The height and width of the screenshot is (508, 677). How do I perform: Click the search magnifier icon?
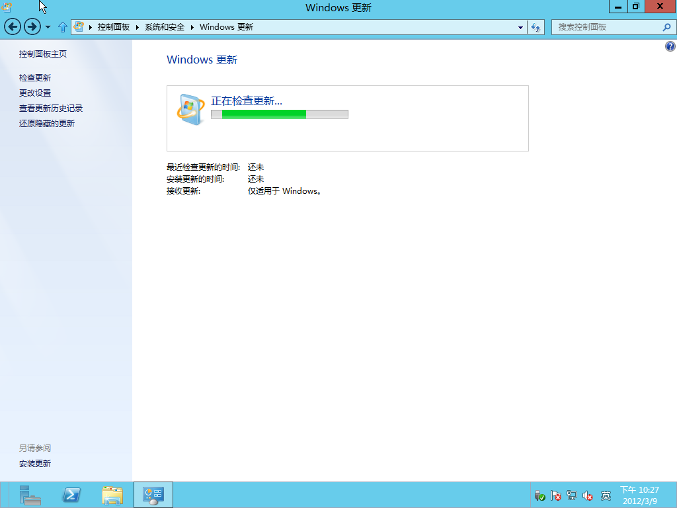tap(666, 26)
